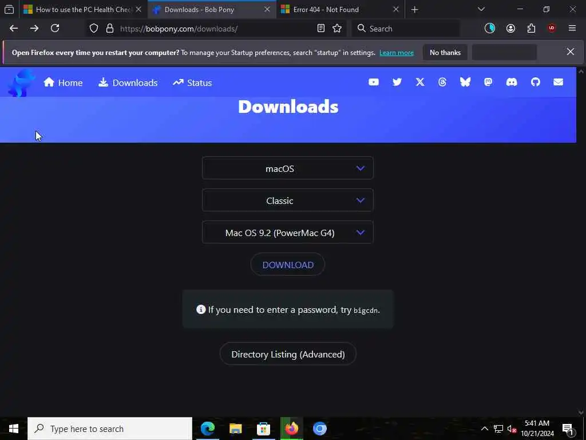Image resolution: width=586 pixels, height=440 pixels.
Task: Open the taskbar clock and date
Action: pyautogui.click(x=537, y=429)
